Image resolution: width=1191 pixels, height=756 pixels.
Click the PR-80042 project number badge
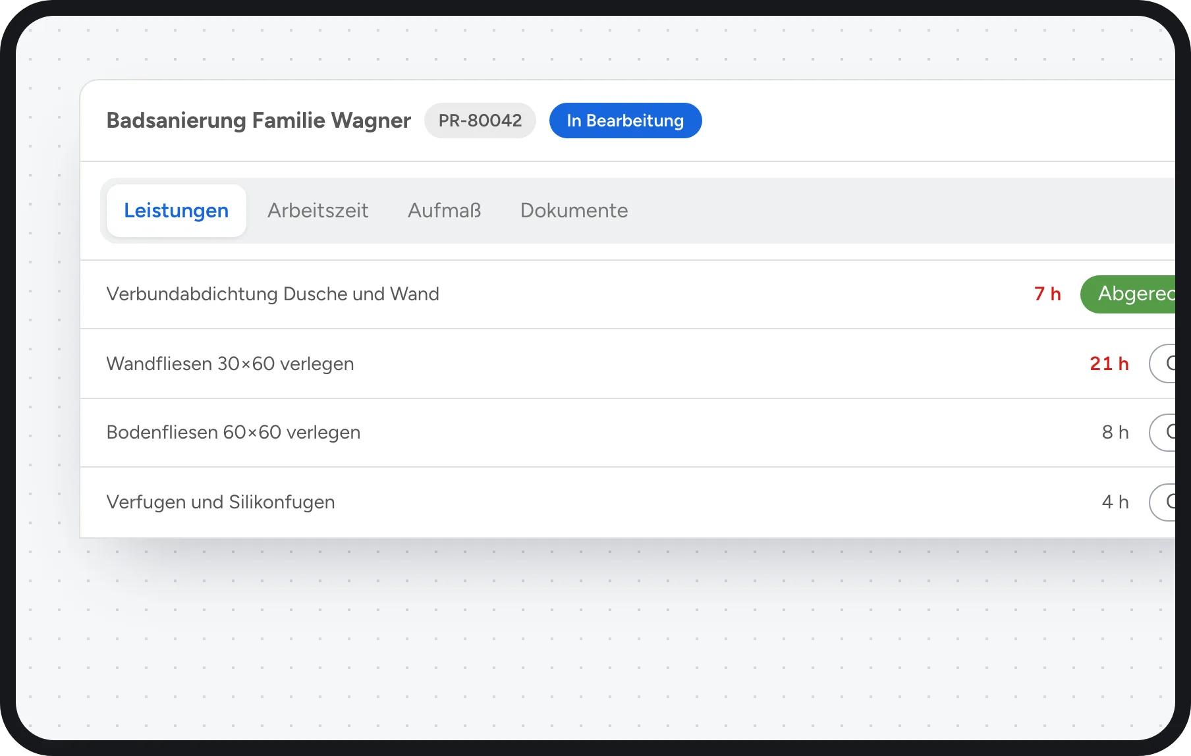(480, 121)
